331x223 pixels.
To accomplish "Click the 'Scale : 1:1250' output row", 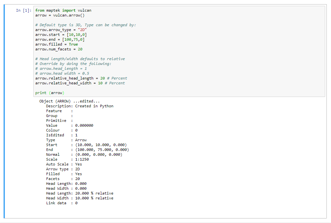I will pyautogui.click(x=68, y=159).
